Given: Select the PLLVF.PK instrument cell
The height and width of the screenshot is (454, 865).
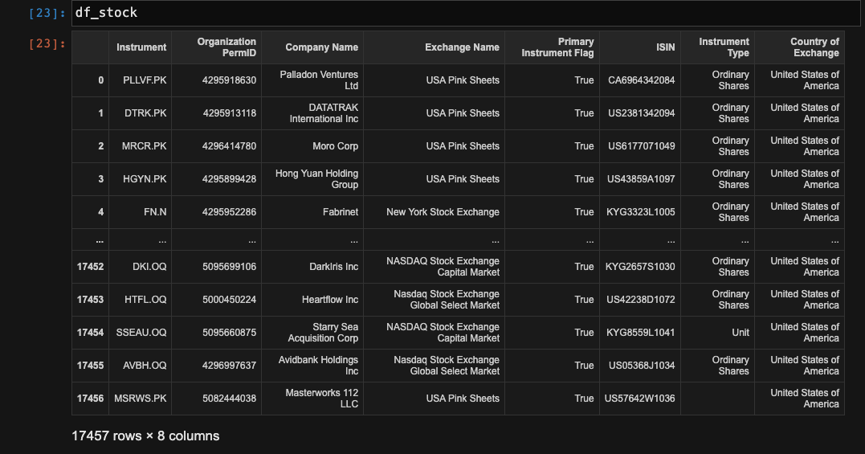Looking at the screenshot, I should 145,80.
